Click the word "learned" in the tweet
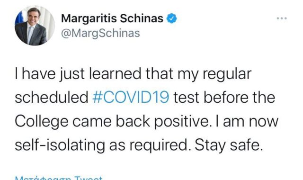303x180 pixels. (115, 74)
